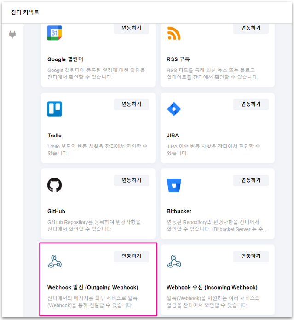Open the plug connector icon in sidebar
This screenshot has height=320, width=294.
12,35
